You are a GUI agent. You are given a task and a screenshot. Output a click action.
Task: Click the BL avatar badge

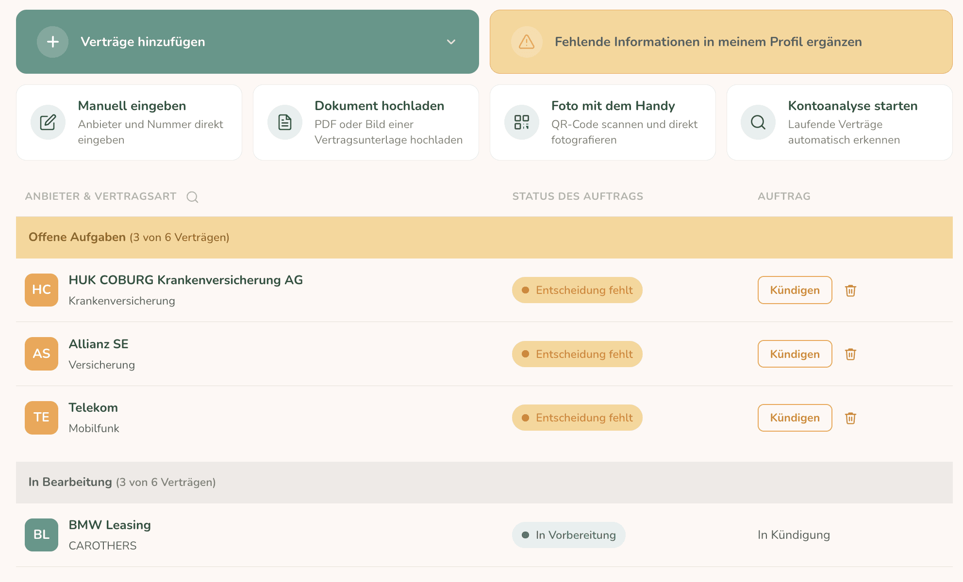click(x=41, y=535)
